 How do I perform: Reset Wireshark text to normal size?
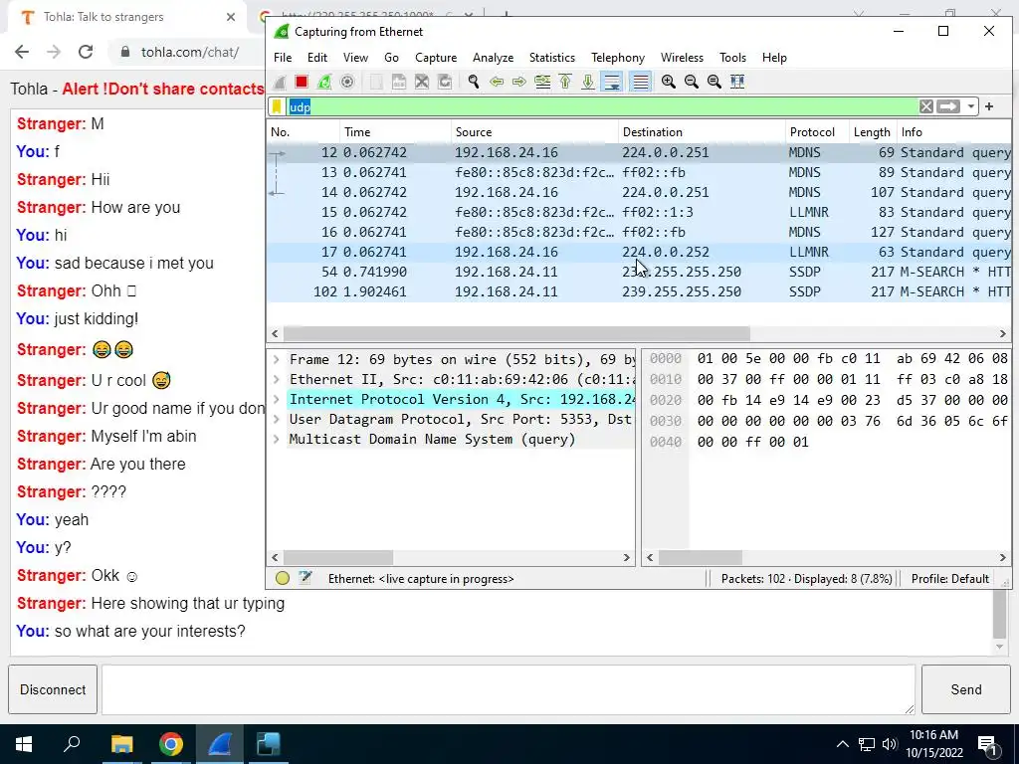point(714,82)
